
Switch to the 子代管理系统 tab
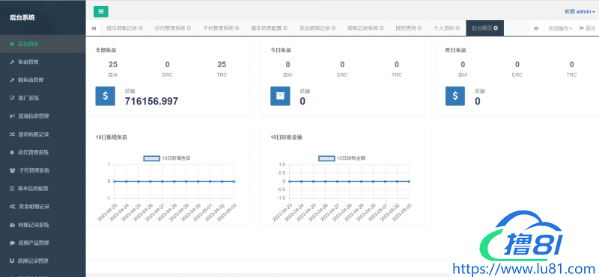point(218,28)
